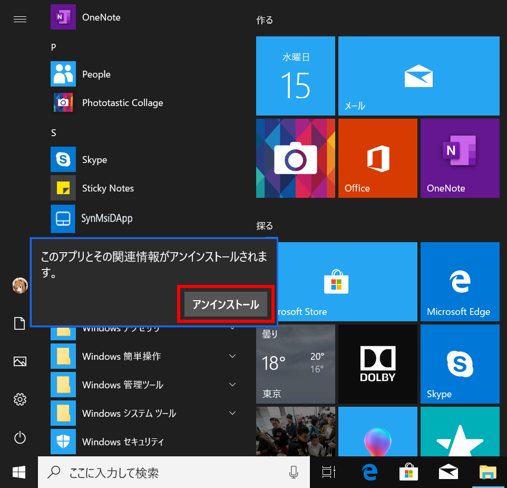This screenshot has height=488, width=507.
Task: Open the メール tile
Action: (419, 76)
